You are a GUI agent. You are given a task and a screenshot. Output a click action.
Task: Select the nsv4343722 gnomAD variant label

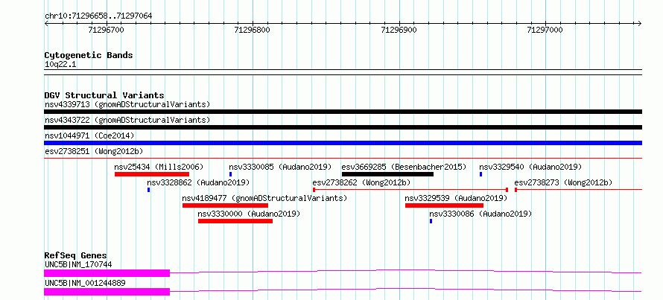click(127, 120)
